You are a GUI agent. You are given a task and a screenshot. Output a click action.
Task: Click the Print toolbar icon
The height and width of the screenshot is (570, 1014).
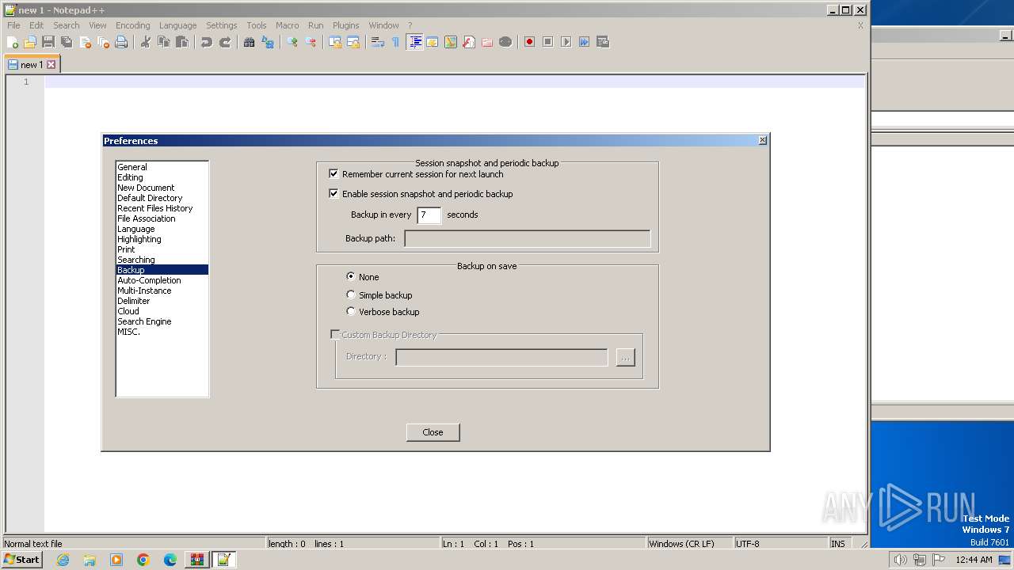click(121, 42)
